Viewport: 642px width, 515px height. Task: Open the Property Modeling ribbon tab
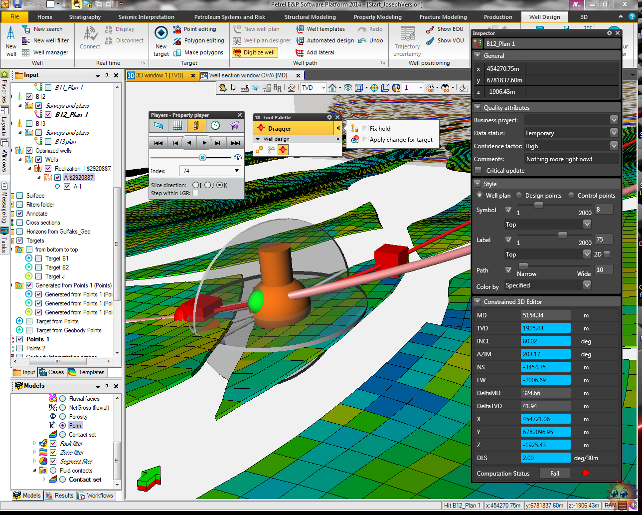click(377, 17)
